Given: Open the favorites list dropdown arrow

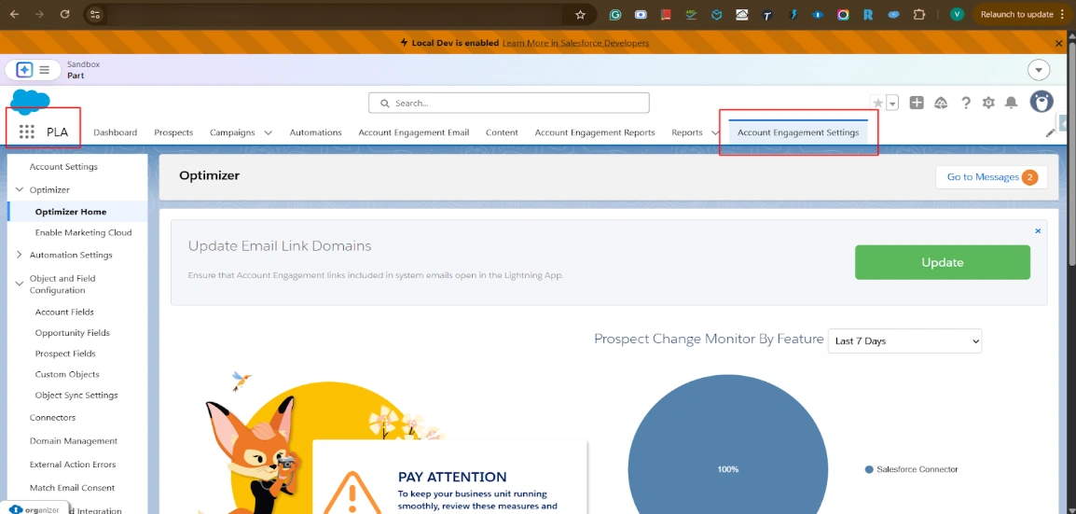Looking at the screenshot, I should click(892, 103).
